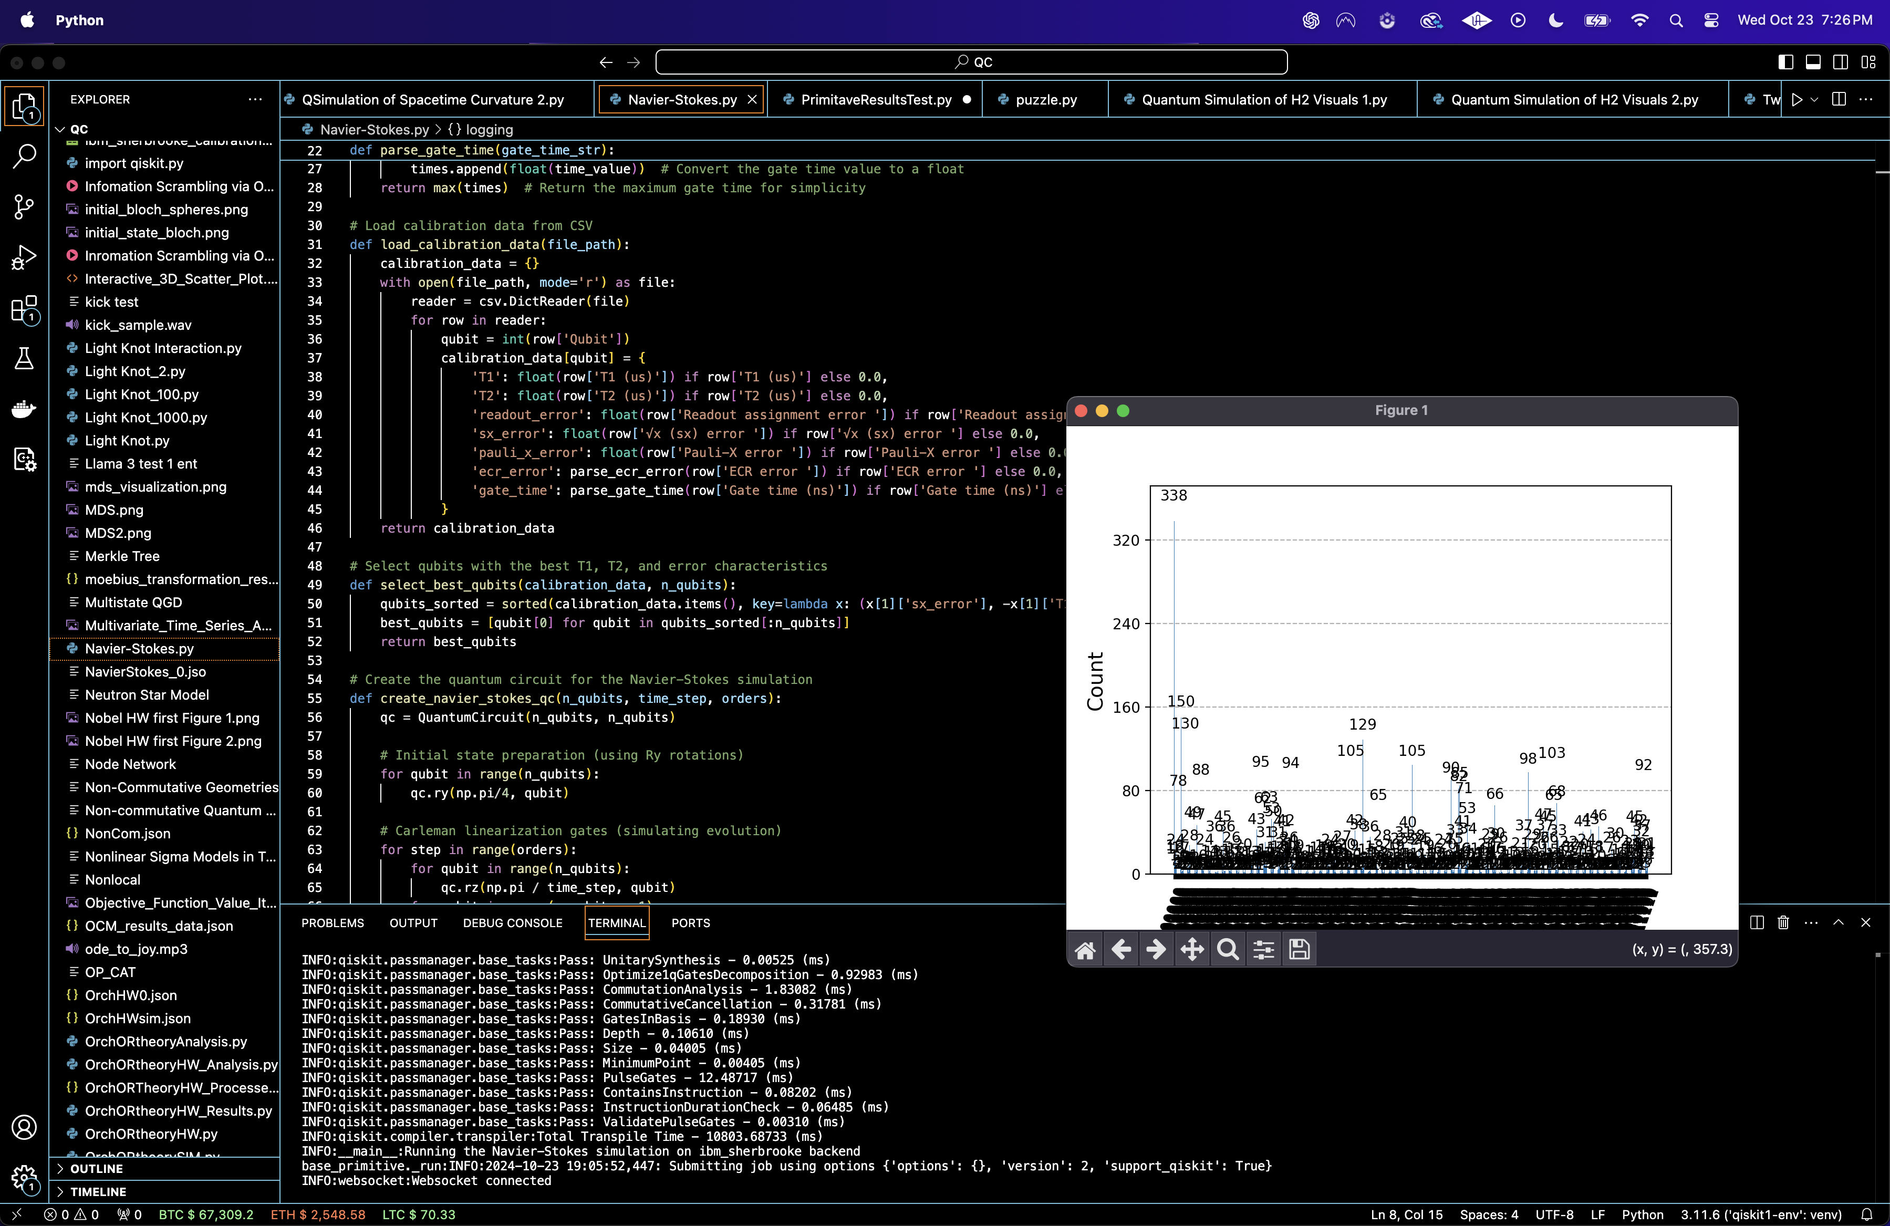Expand the OUTLINE section
Viewport: 1890px width, 1226px height.
[x=165, y=1169]
